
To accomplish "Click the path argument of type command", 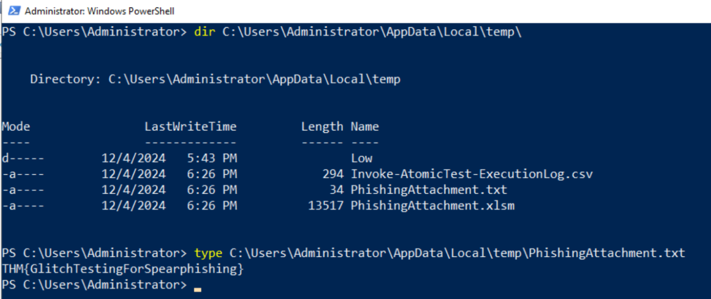I will (x=457, y=253).
